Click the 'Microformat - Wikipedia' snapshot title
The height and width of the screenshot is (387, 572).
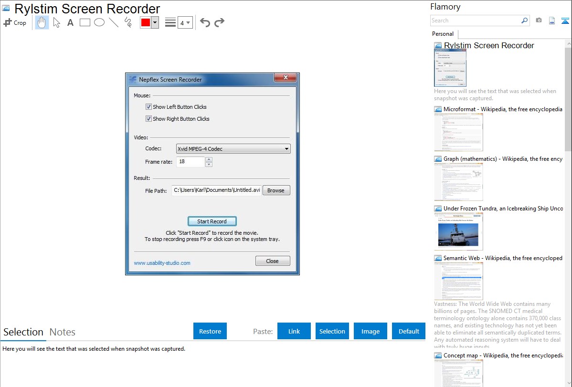click(503, 109)
